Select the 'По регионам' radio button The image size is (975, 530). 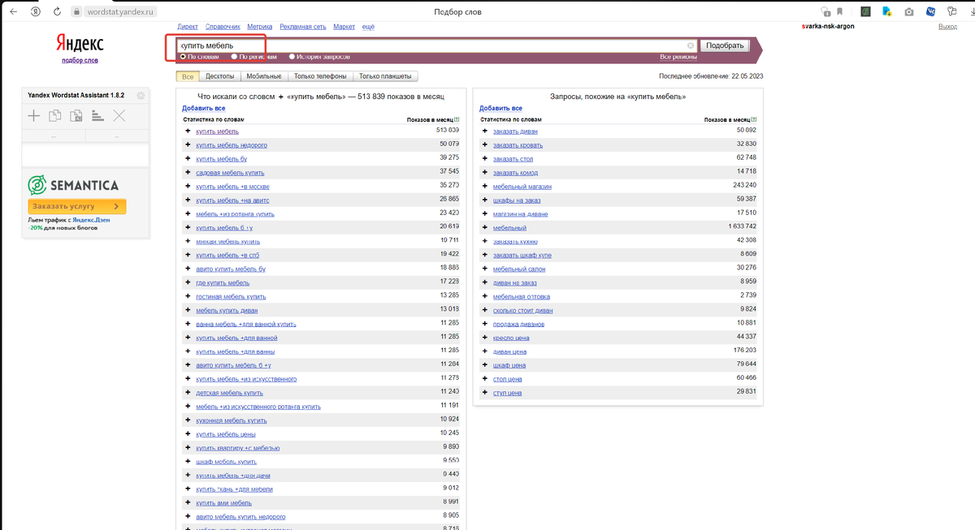click(234, 57)
